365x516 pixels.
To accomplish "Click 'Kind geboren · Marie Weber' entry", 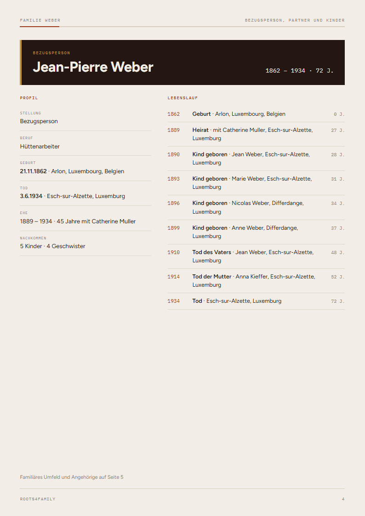I will (x=252, y=183).
